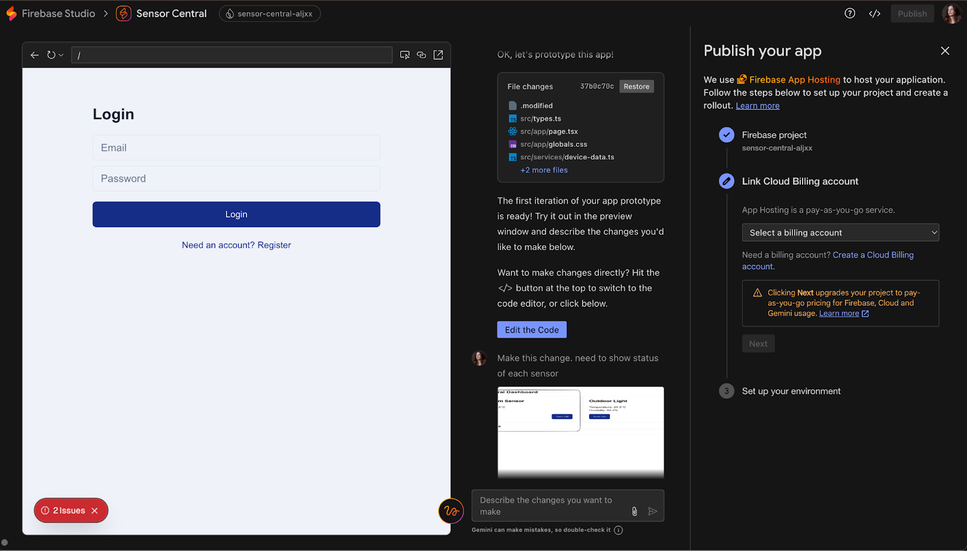Open the attached dashboard screenshot thumbnail
This screenshot has width=967, height=551.
click(x=581, y=433)
